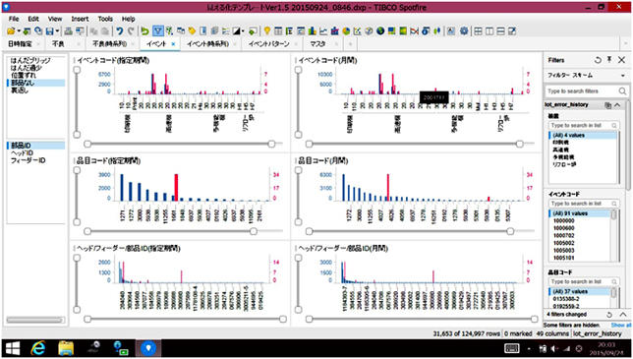Click the green Reset arrow icon in toolbar

coord(144,31)
